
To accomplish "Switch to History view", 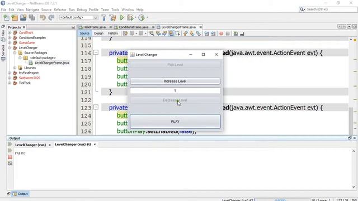I will click(113, 33).
